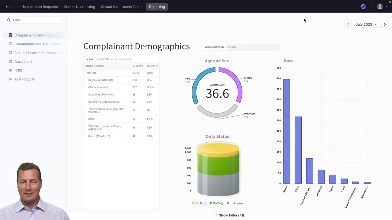Open Master User Listing tab
The width and height of the screenshot is (392, 220).
[79, 7]
